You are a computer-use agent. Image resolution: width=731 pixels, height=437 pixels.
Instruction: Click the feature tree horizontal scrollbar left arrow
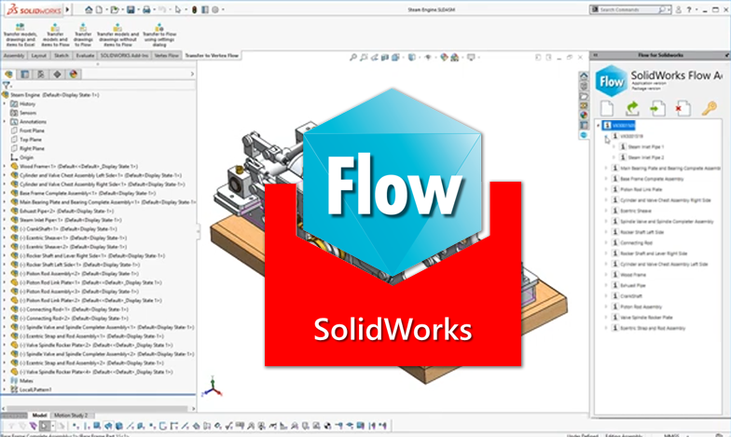point(4,408)
